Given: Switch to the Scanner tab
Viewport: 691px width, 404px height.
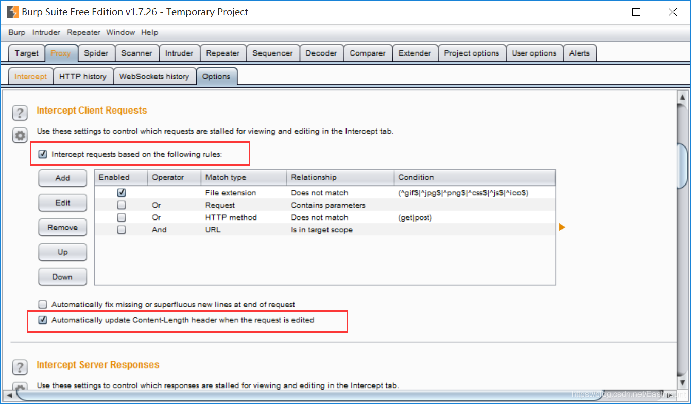Looking at the screenshot, I should 137,53.
